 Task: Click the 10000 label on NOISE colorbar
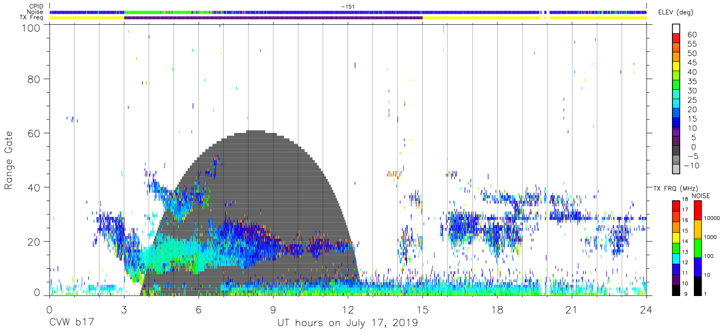click(x=713, y=218)
